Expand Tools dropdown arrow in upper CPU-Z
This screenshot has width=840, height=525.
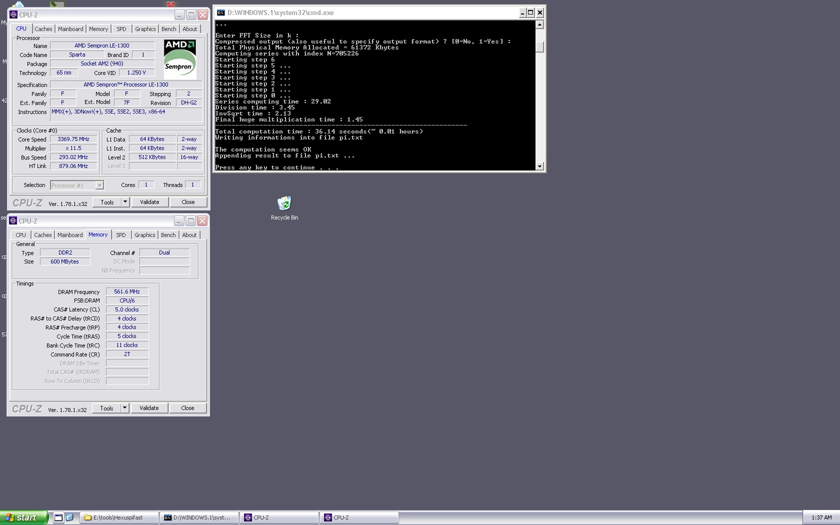[125, 202]
